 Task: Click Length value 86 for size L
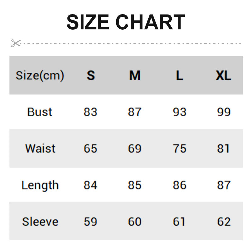pos(180,185)
